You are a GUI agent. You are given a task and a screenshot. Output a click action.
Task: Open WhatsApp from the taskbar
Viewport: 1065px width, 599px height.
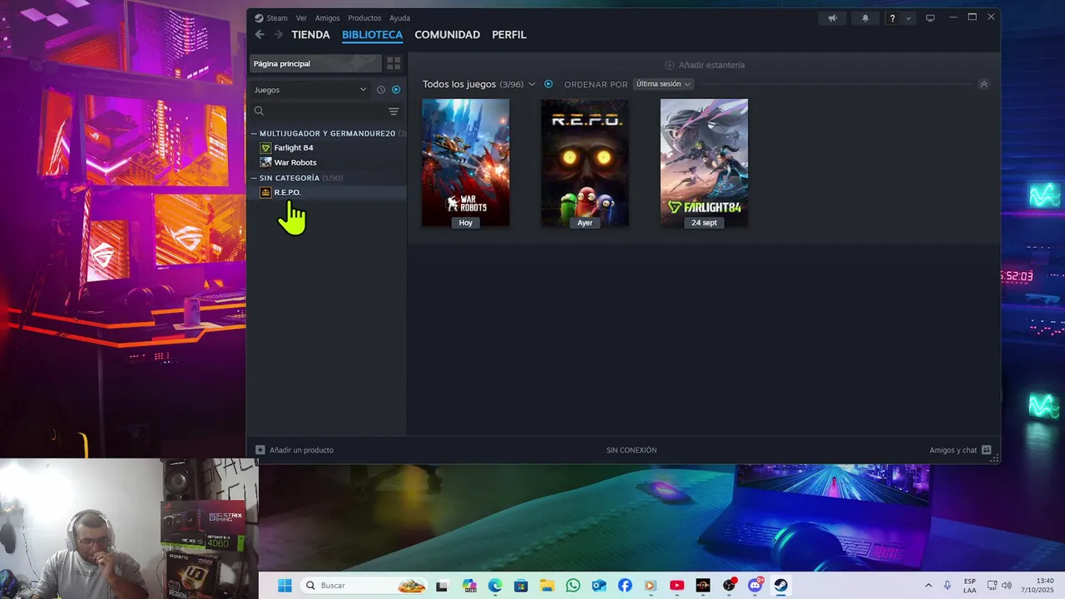point(572,586)
